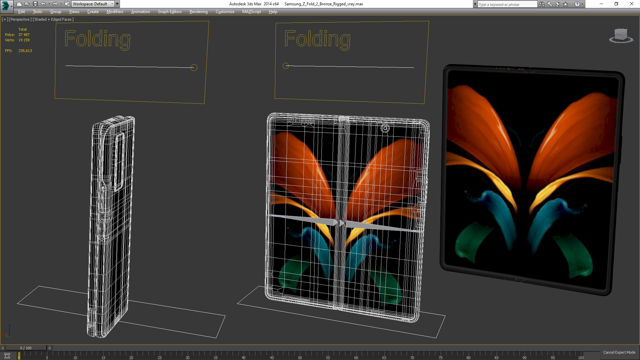Toggle the Open Mini Curve Editor icon
This screenshot has width=640, height=360.
(x=7, y=355)
